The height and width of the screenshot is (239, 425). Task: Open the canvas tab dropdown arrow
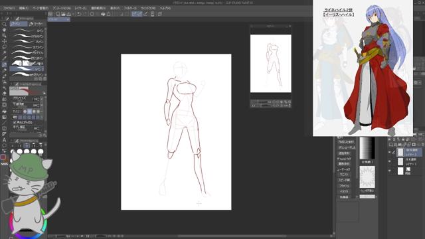[68, 19]
